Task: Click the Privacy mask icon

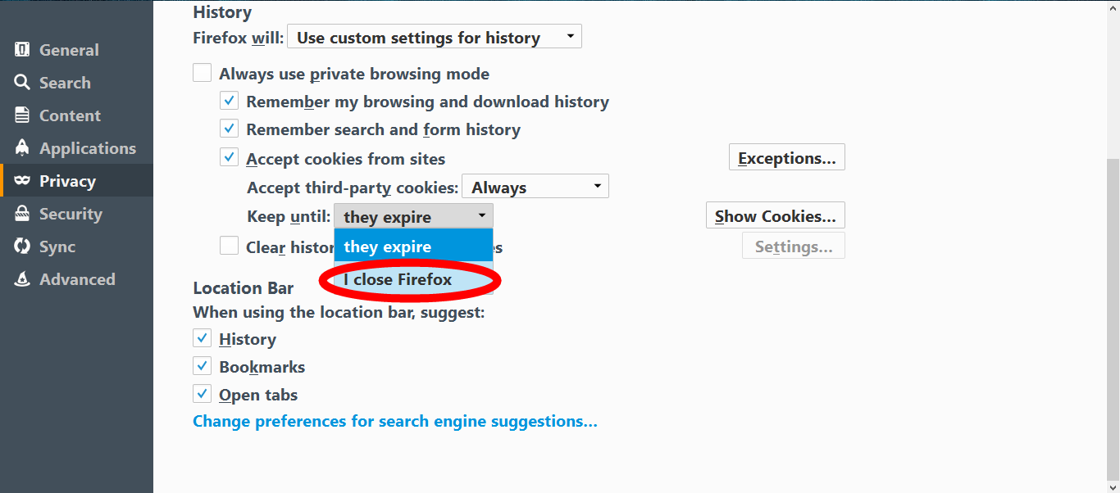Action: click(x=22, y=181)
